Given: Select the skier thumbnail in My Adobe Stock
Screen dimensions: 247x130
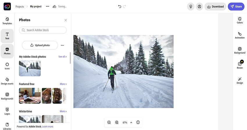Looking at the screenshot, I should pyautogui.click(x=30, y=68).
